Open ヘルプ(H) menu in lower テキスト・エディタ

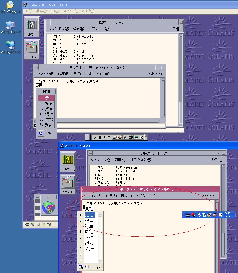coord(209,196)
